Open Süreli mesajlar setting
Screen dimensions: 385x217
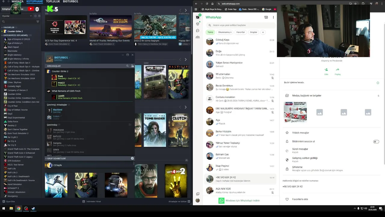point(332,150)
